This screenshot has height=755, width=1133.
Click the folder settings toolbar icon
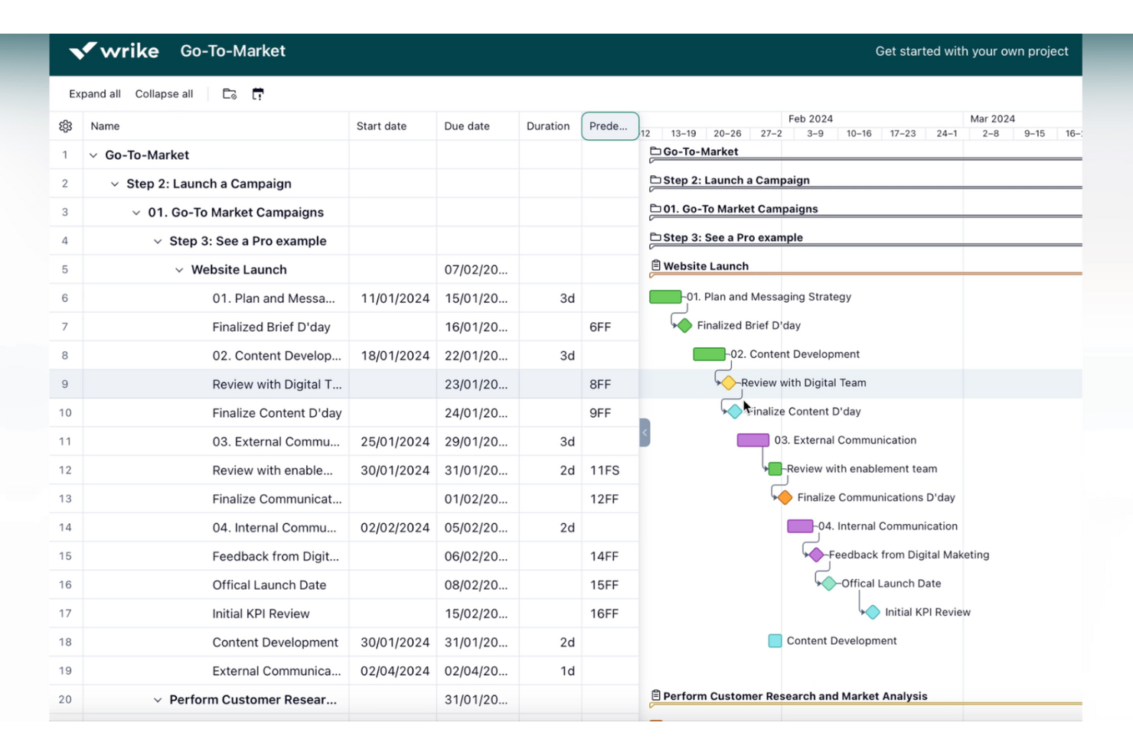tap(230, 94)
